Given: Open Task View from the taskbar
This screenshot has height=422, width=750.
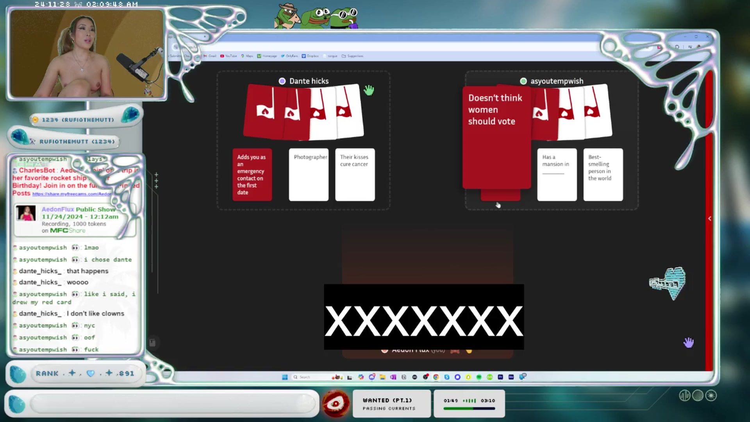Looking at the screenshot, I should [x=350, y=377].
